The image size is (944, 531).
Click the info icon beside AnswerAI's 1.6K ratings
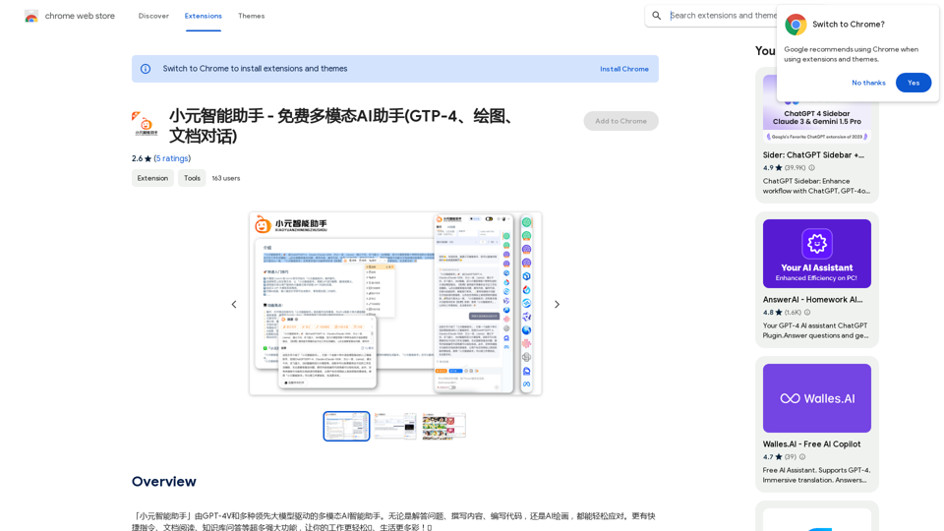click(807, 313)
